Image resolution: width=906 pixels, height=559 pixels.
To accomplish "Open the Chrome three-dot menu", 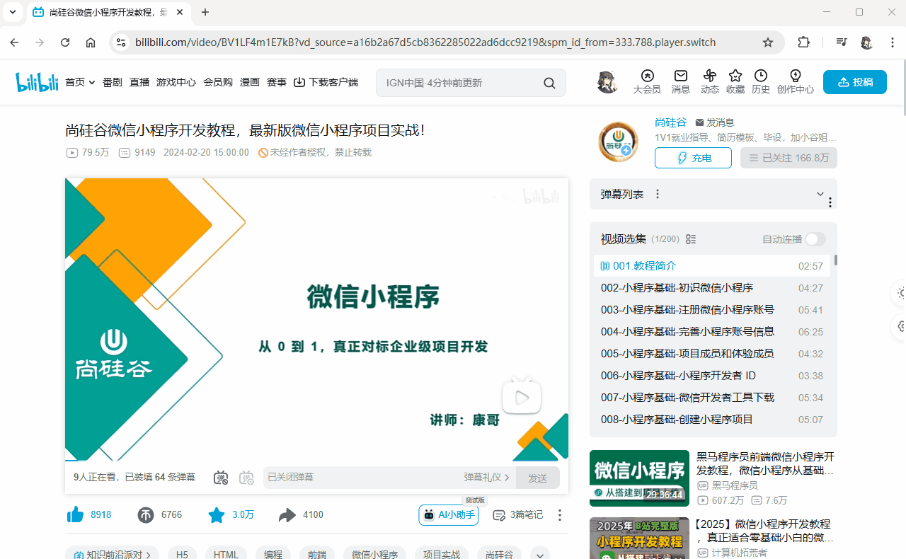I will tap(891, 42).
